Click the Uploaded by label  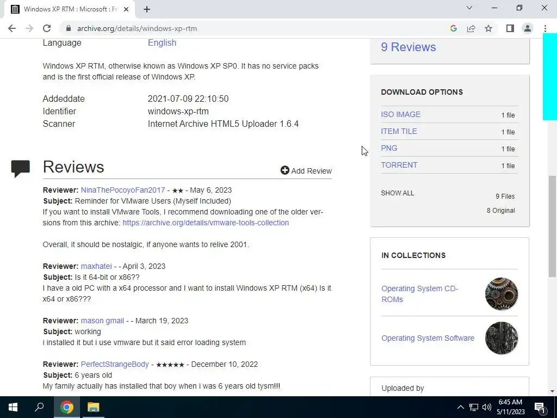pyautogui.click(x=403, y=388)
